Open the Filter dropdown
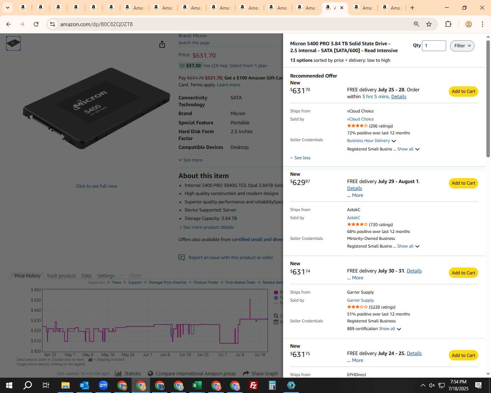The height and width of the screenshot is (393, 491). 462,46
